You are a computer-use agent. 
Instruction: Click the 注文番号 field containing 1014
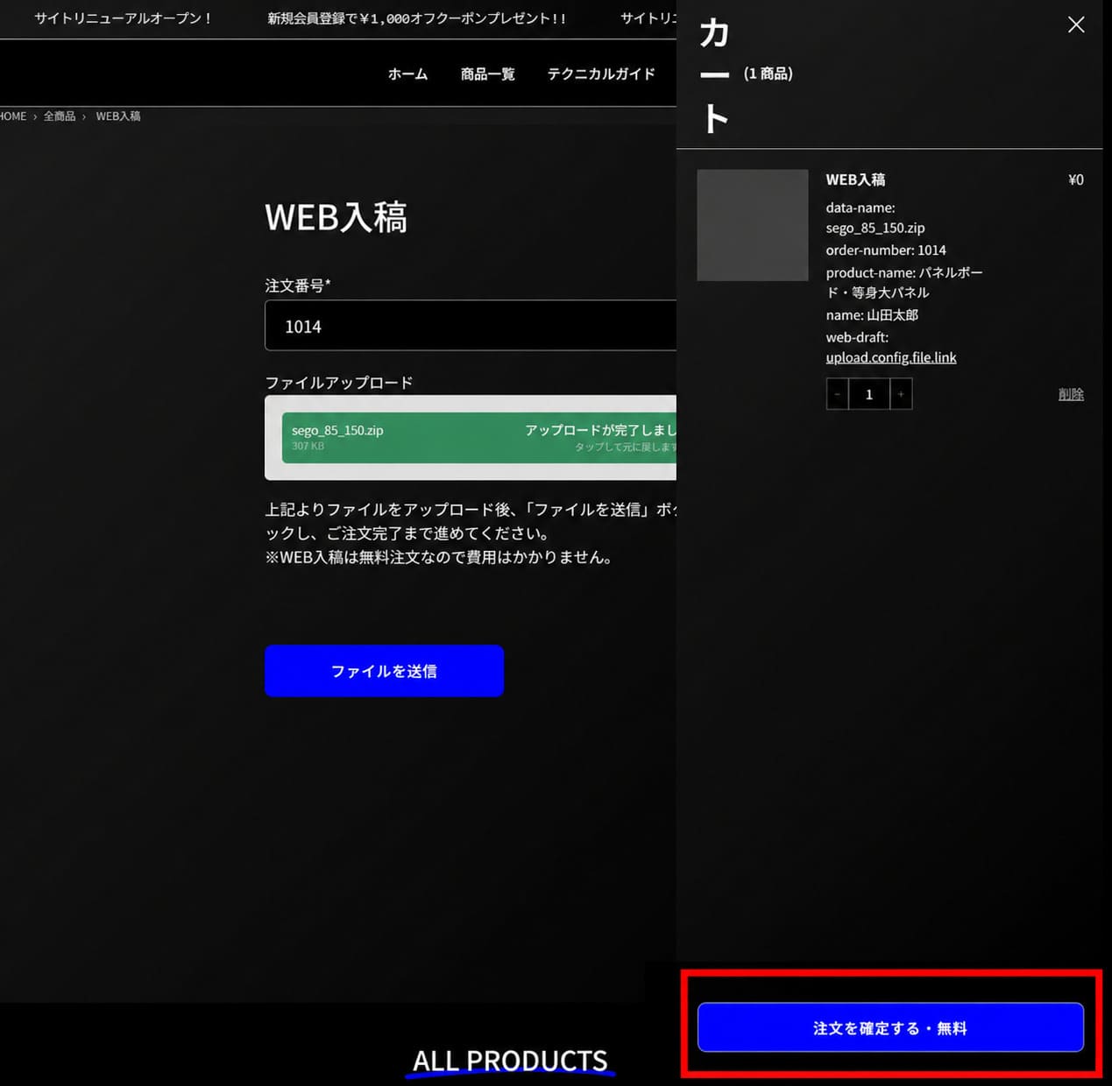point(471,326)
